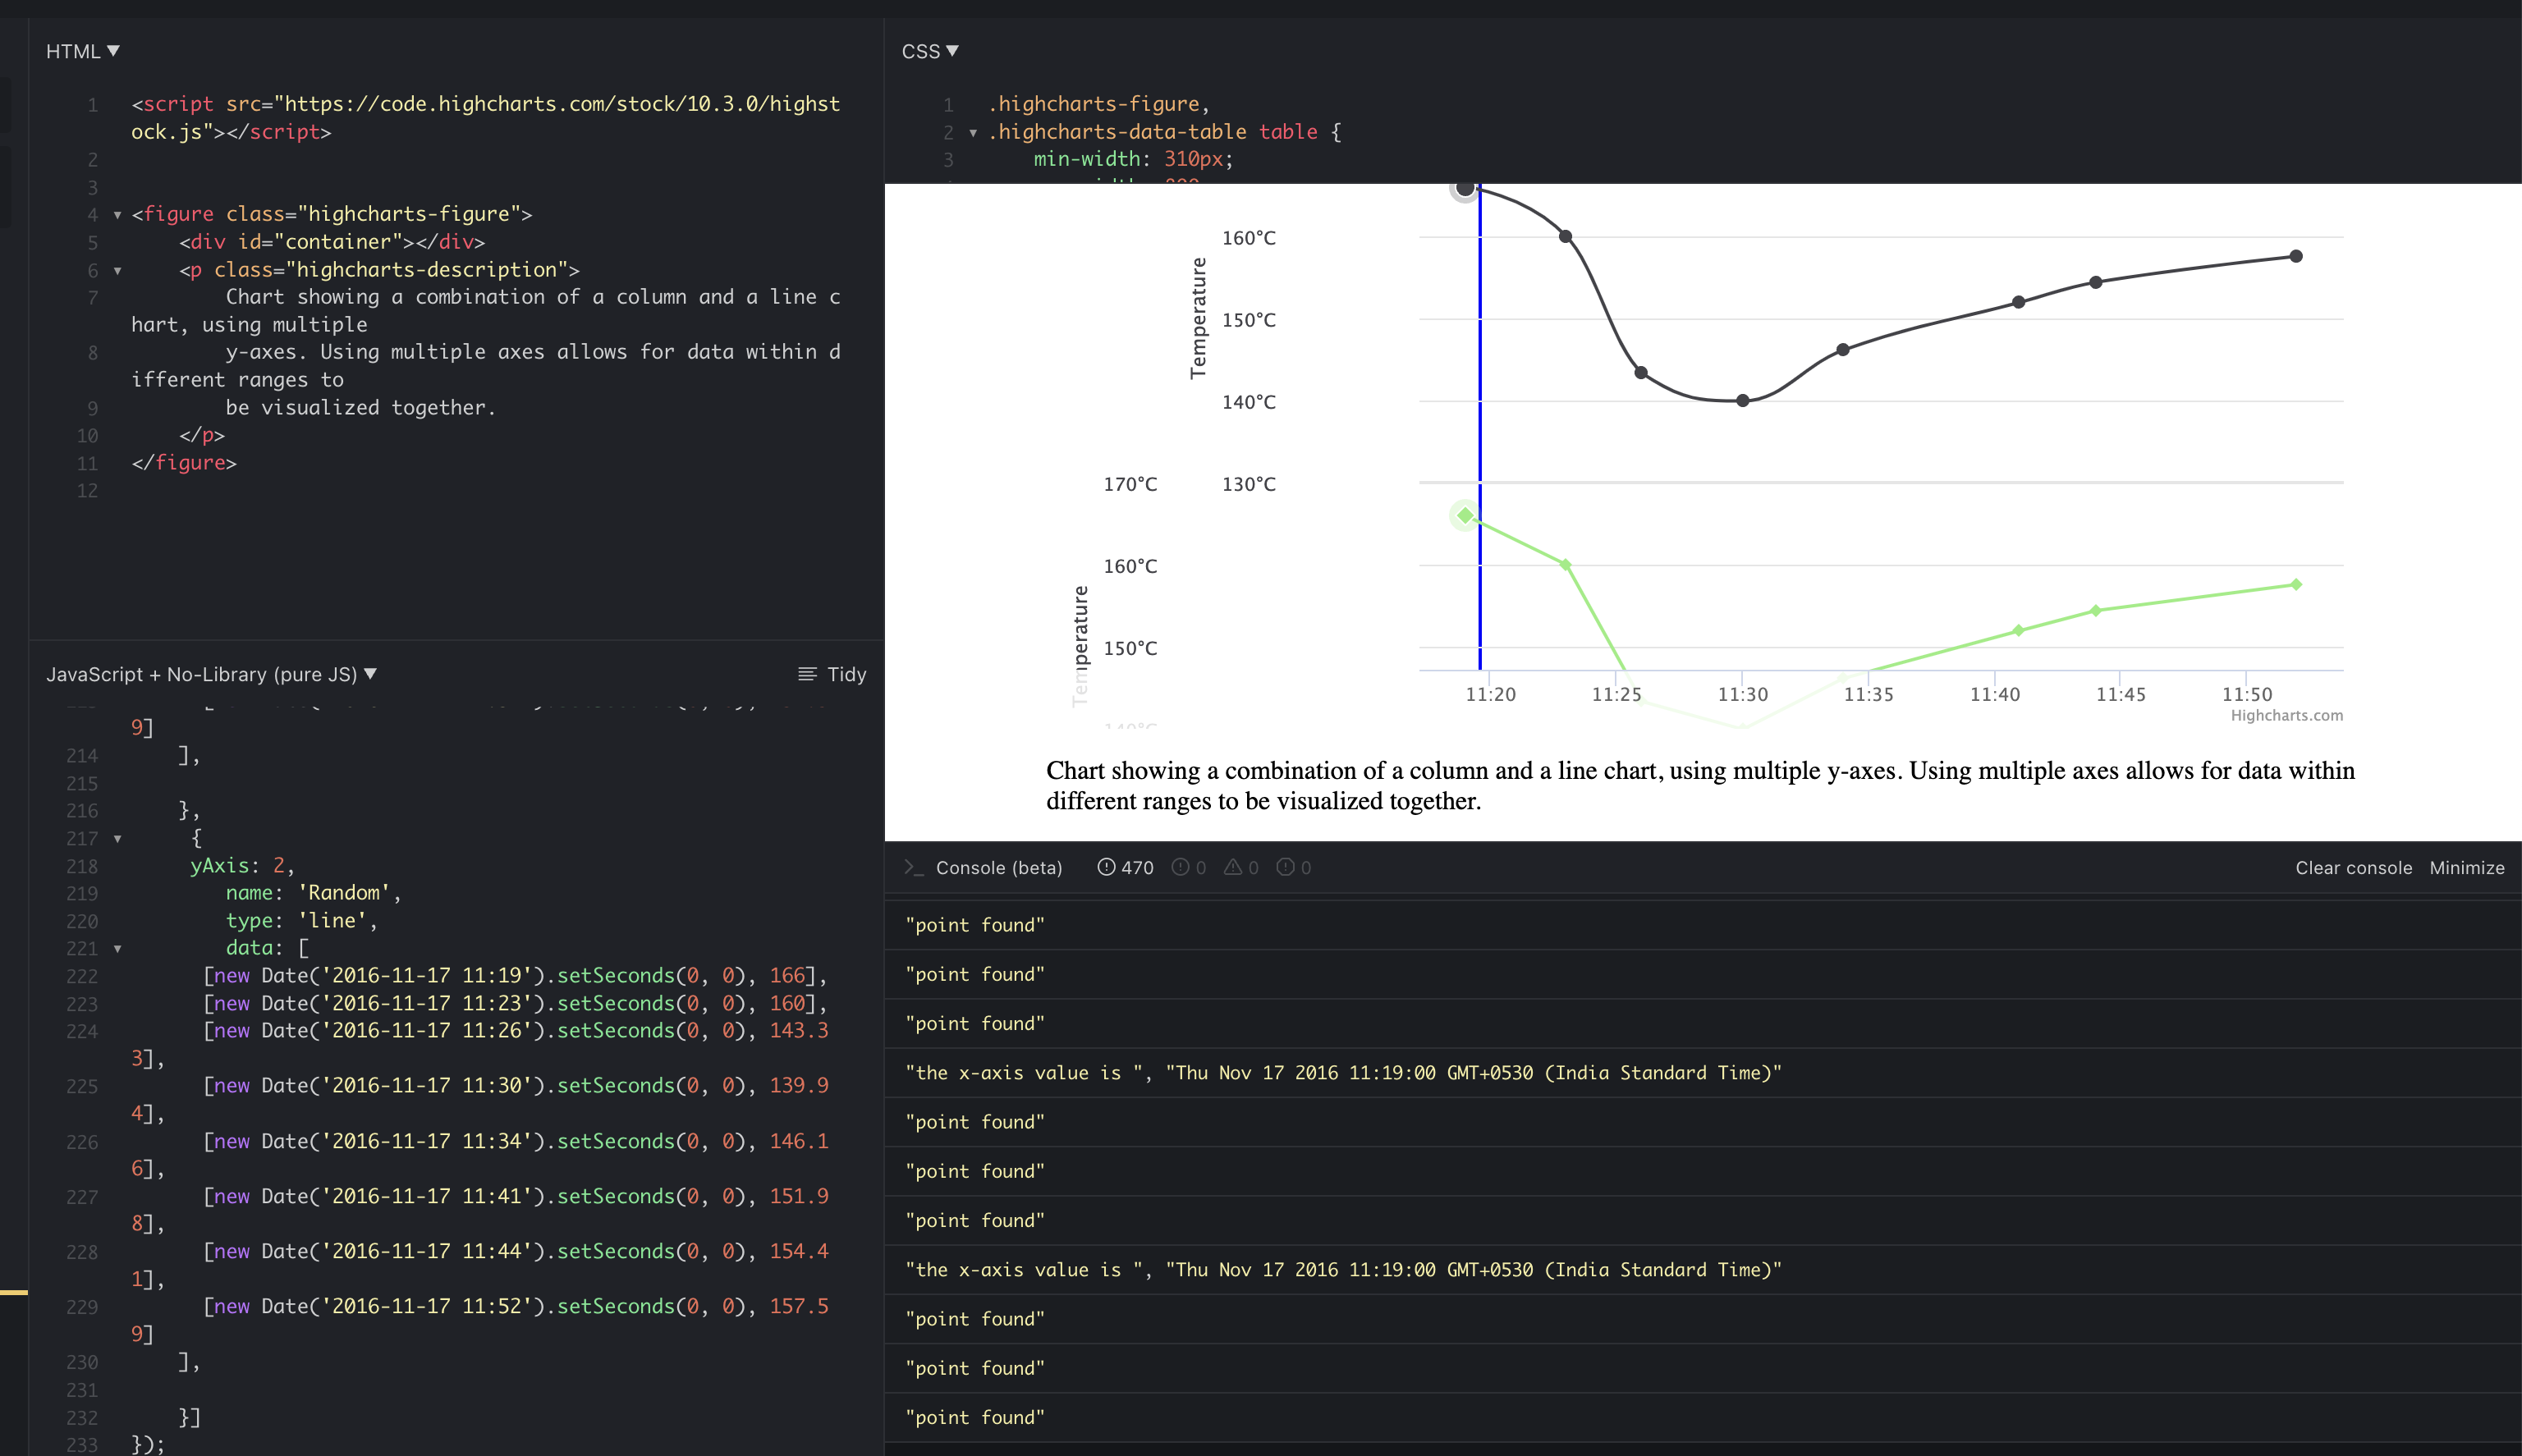Click the error circle icon in console toolbar
Viewport: 2522px width, 1456px height.
(x=1181, y=868)
